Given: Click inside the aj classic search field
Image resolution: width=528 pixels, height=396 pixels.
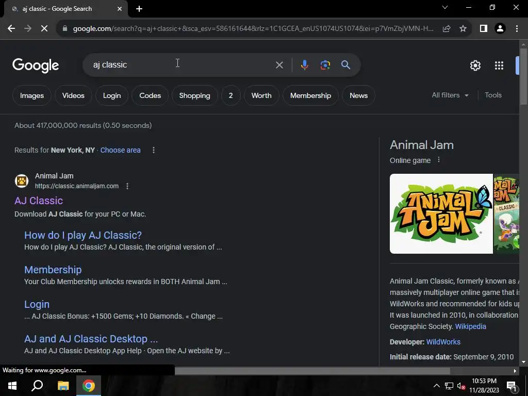Looking at the screenshot, I should point(182,64).
